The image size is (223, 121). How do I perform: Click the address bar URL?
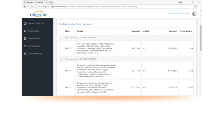coord(94,7)
